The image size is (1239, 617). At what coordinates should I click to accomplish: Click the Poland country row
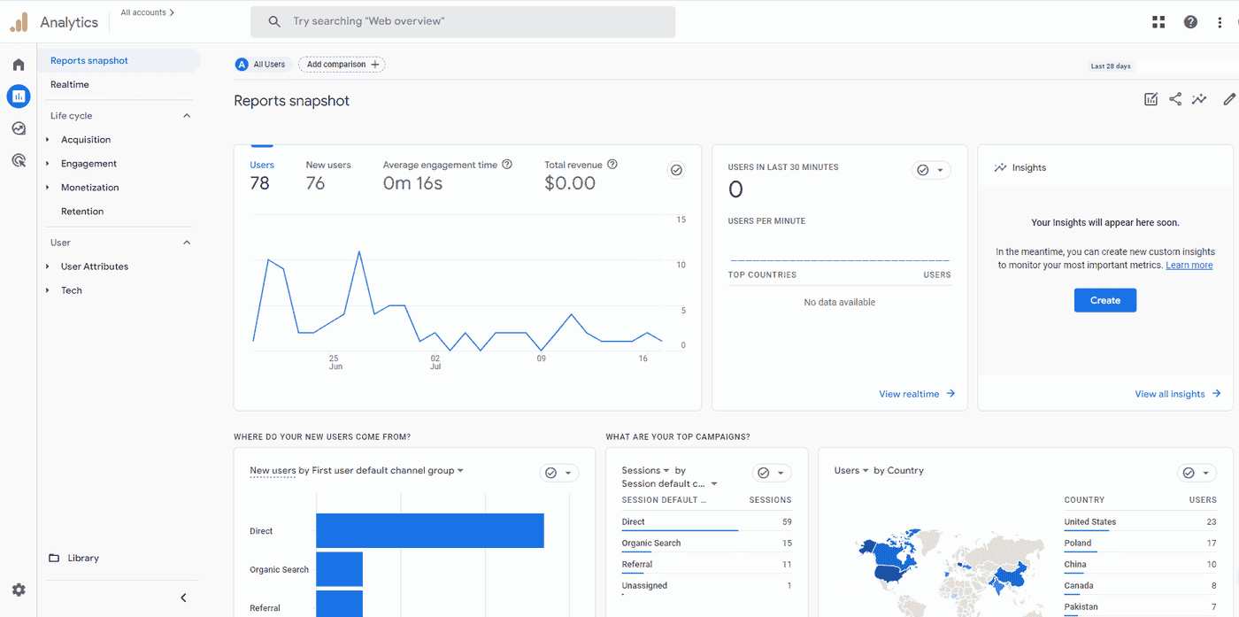pyautogui.click(x=1141, y=544)
